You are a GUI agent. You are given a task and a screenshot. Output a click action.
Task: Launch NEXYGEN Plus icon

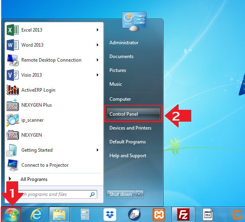pos(13,105)
